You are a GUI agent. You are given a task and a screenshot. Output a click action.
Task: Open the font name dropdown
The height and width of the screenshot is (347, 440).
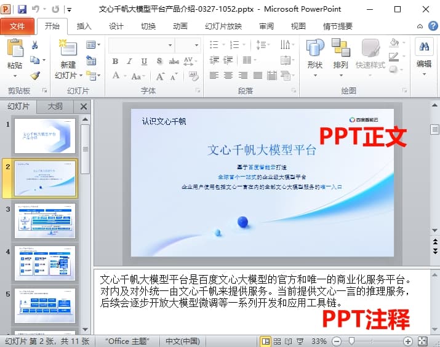click(170, 45)
